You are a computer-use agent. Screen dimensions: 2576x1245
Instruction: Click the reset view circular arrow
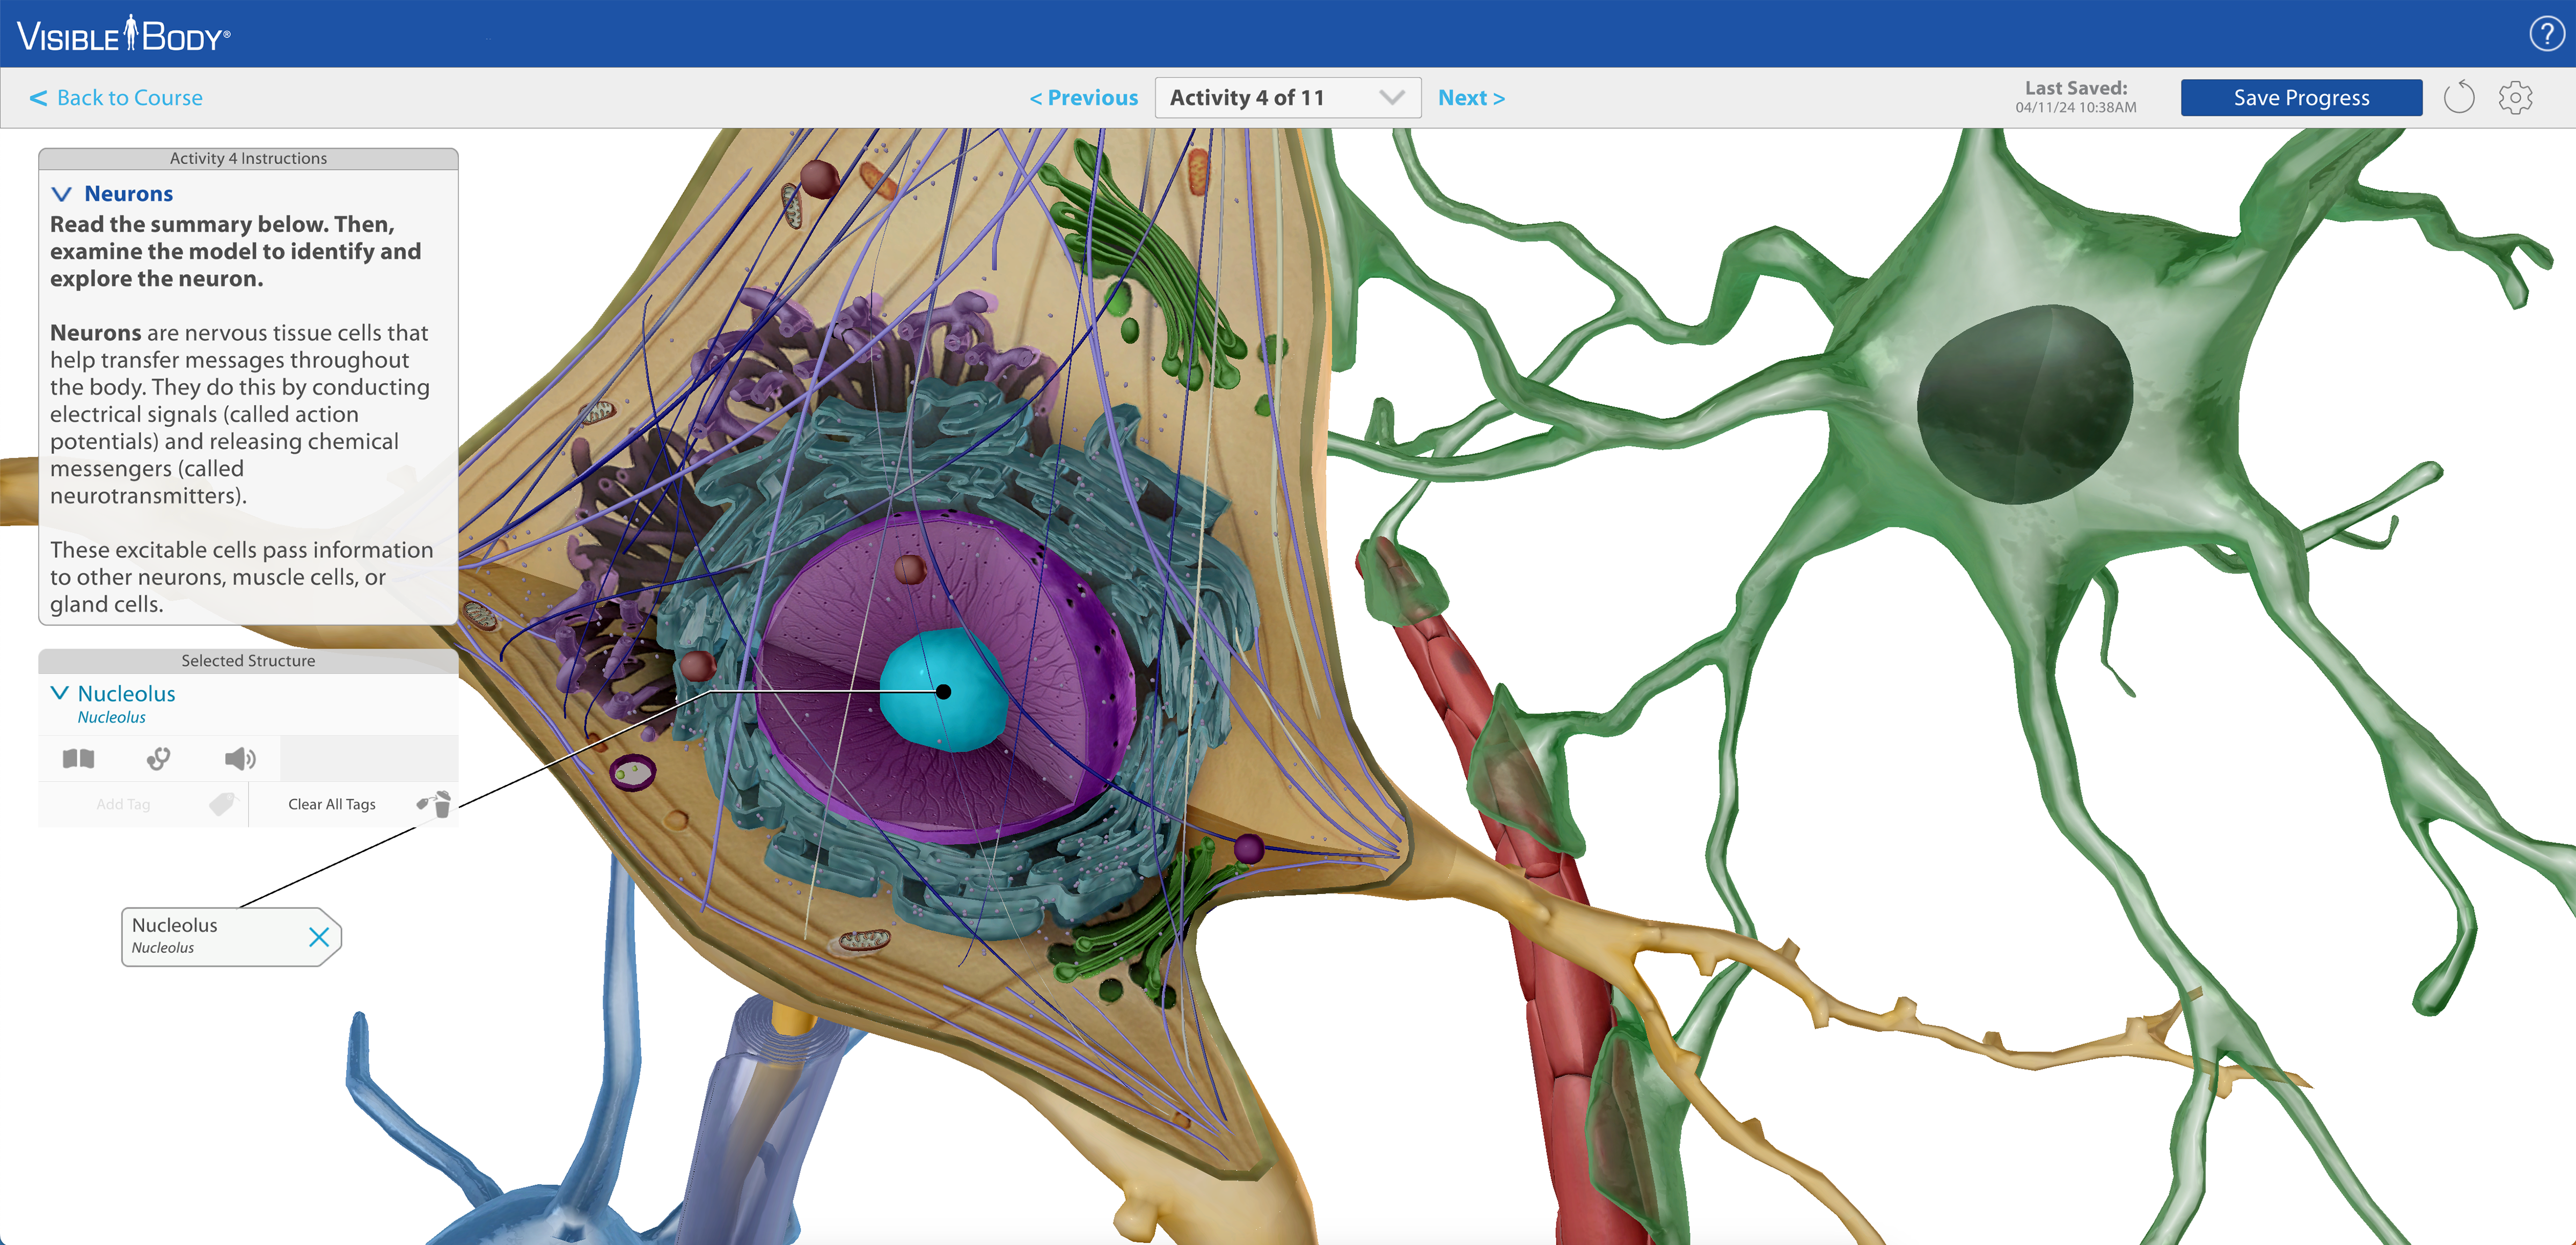coord(2459,98)
